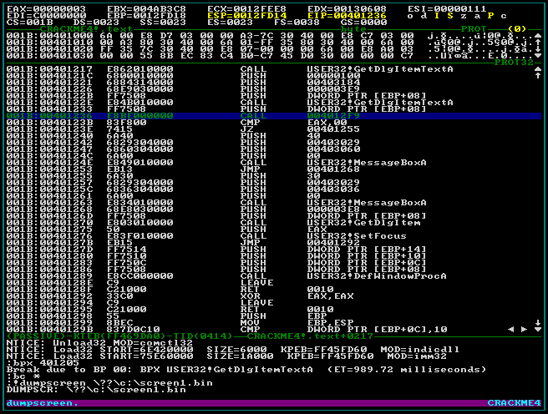Select the EBX=004AB3C8 register value
Screen dimensions: 548x414
(x=146, y=8)
